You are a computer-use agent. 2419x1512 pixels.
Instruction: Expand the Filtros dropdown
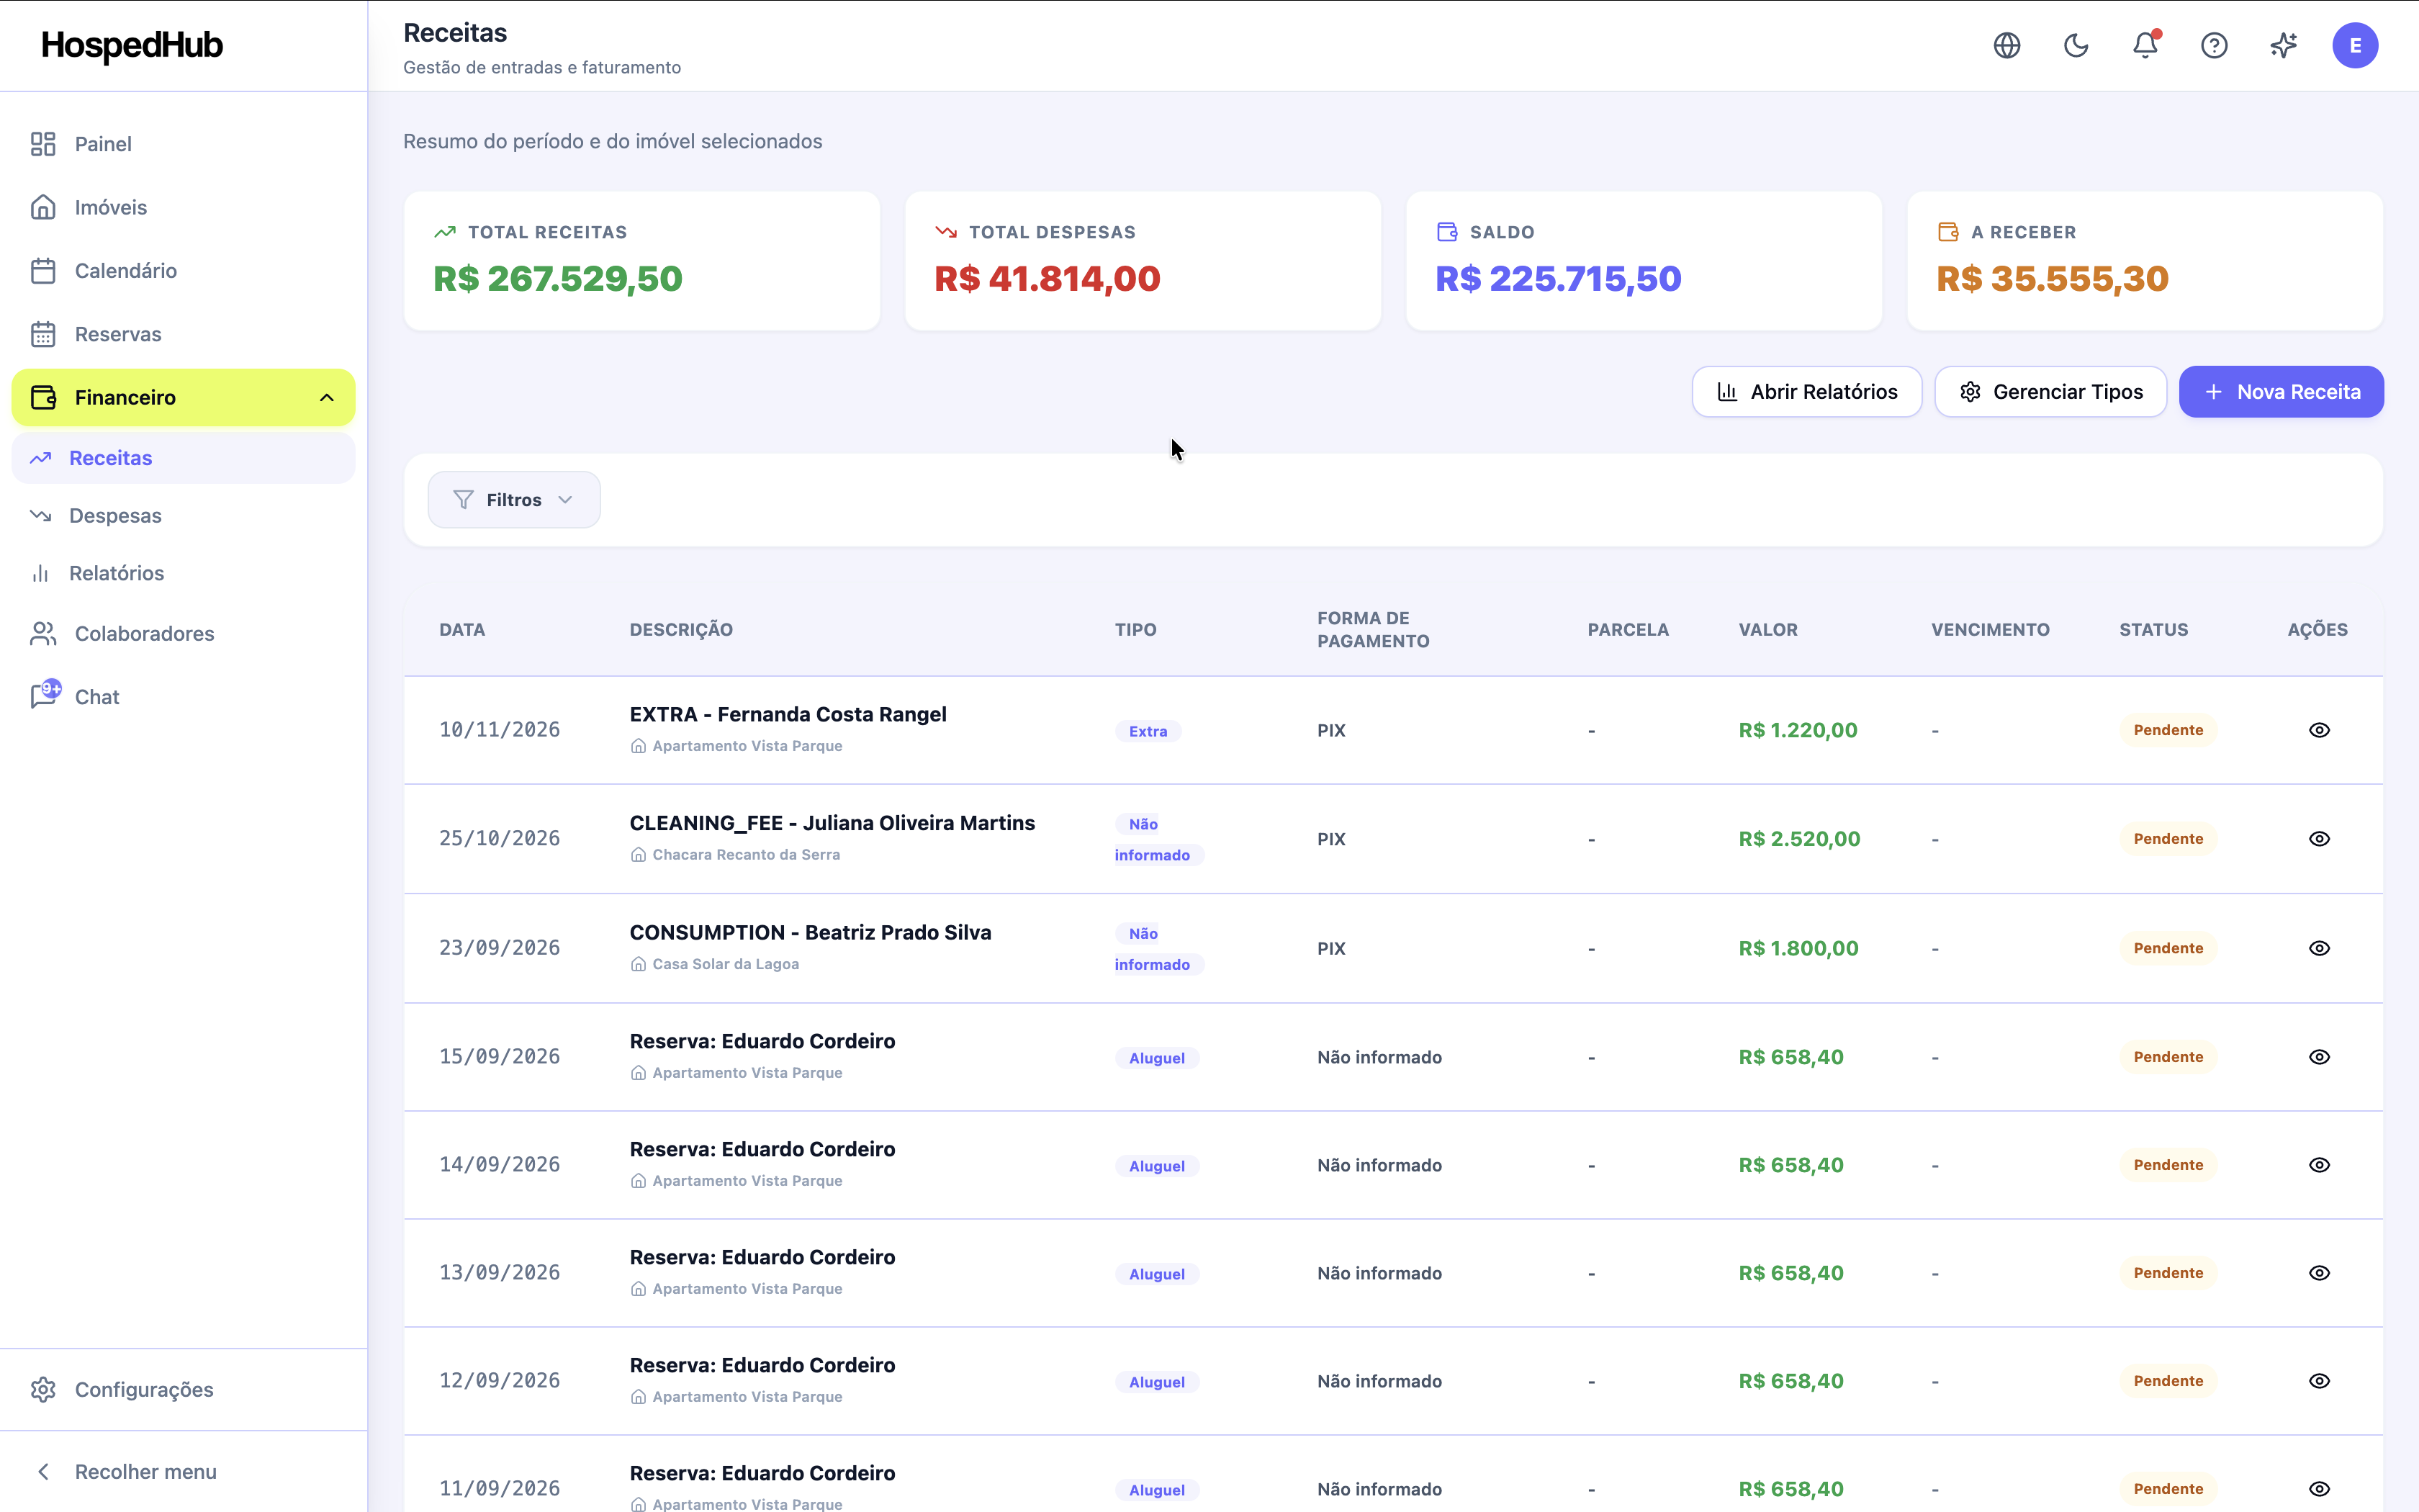[x=514, y=499]
